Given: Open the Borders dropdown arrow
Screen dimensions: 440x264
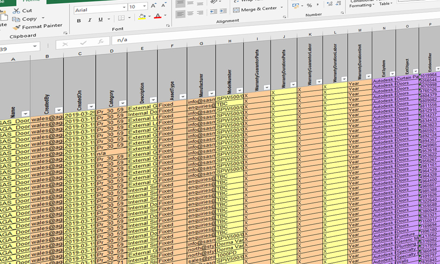Looking at the screenshot, I should 129,18.
